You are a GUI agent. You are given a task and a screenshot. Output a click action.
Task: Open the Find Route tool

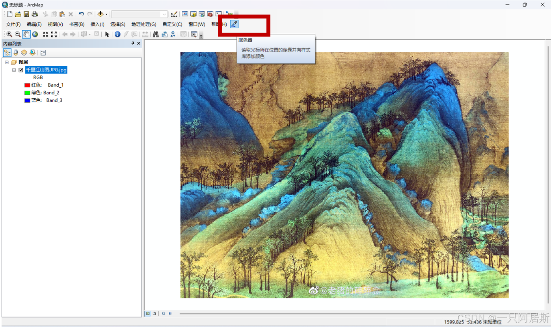164,34
